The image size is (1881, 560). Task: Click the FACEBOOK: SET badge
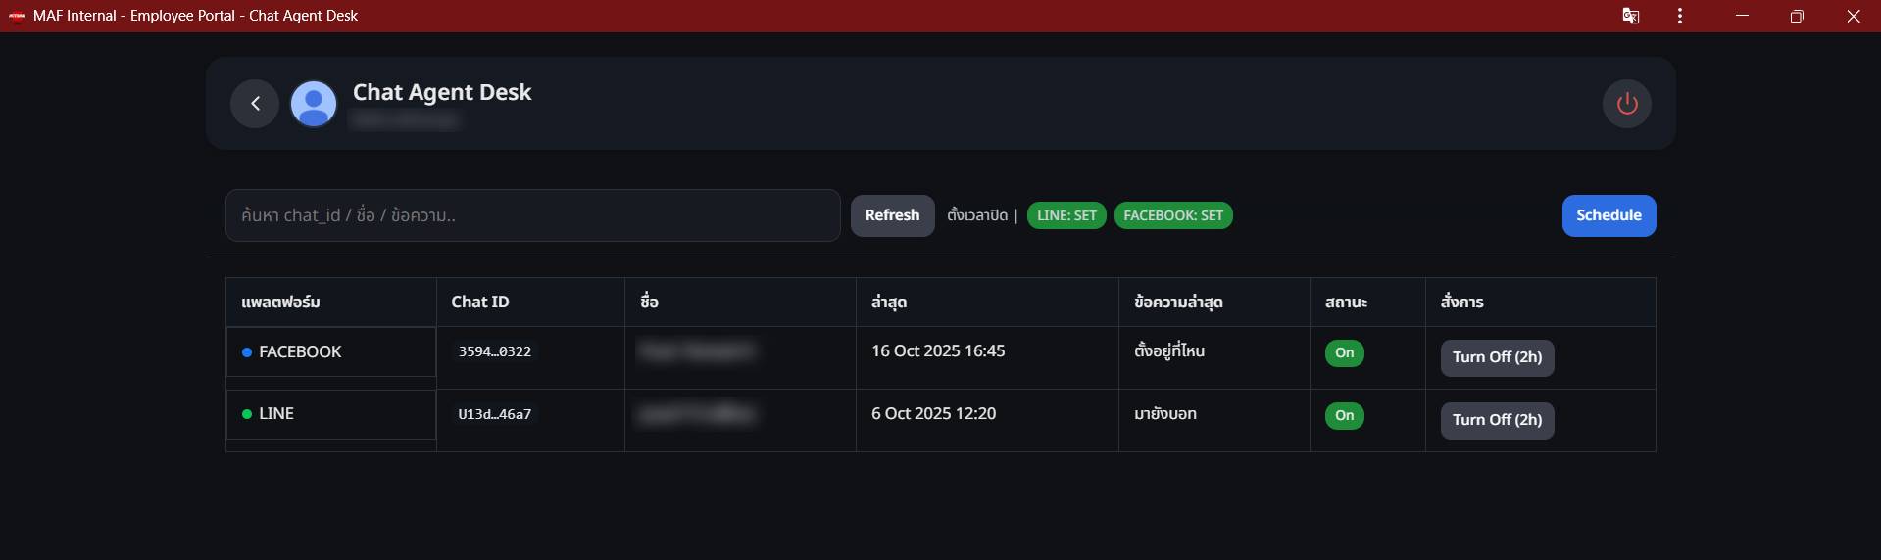point(1173,215)
